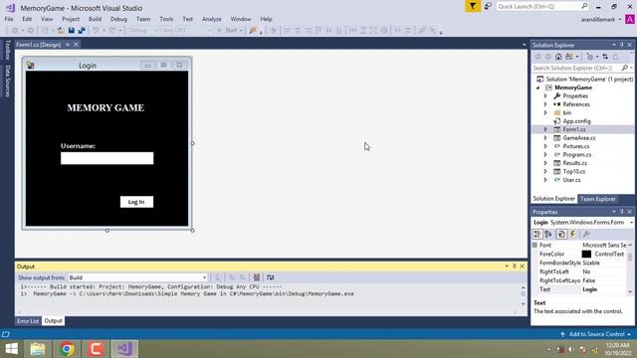Click Solution Explorer Home icon

(x=558, y=57)
